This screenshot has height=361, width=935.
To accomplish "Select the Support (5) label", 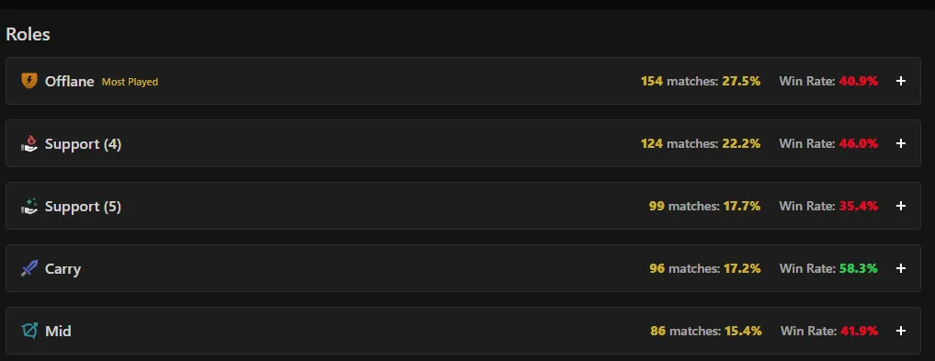I will click(x=83, y=207).
